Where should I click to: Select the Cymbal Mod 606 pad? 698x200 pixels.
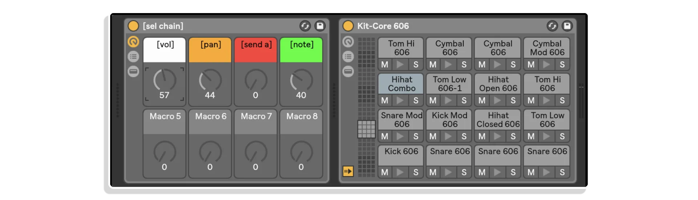(547, 48)
